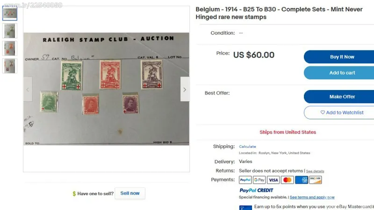The height and width of the screenshot is (210, 374).
Task: Click the Visa card icon
Action: coord(273,180)
